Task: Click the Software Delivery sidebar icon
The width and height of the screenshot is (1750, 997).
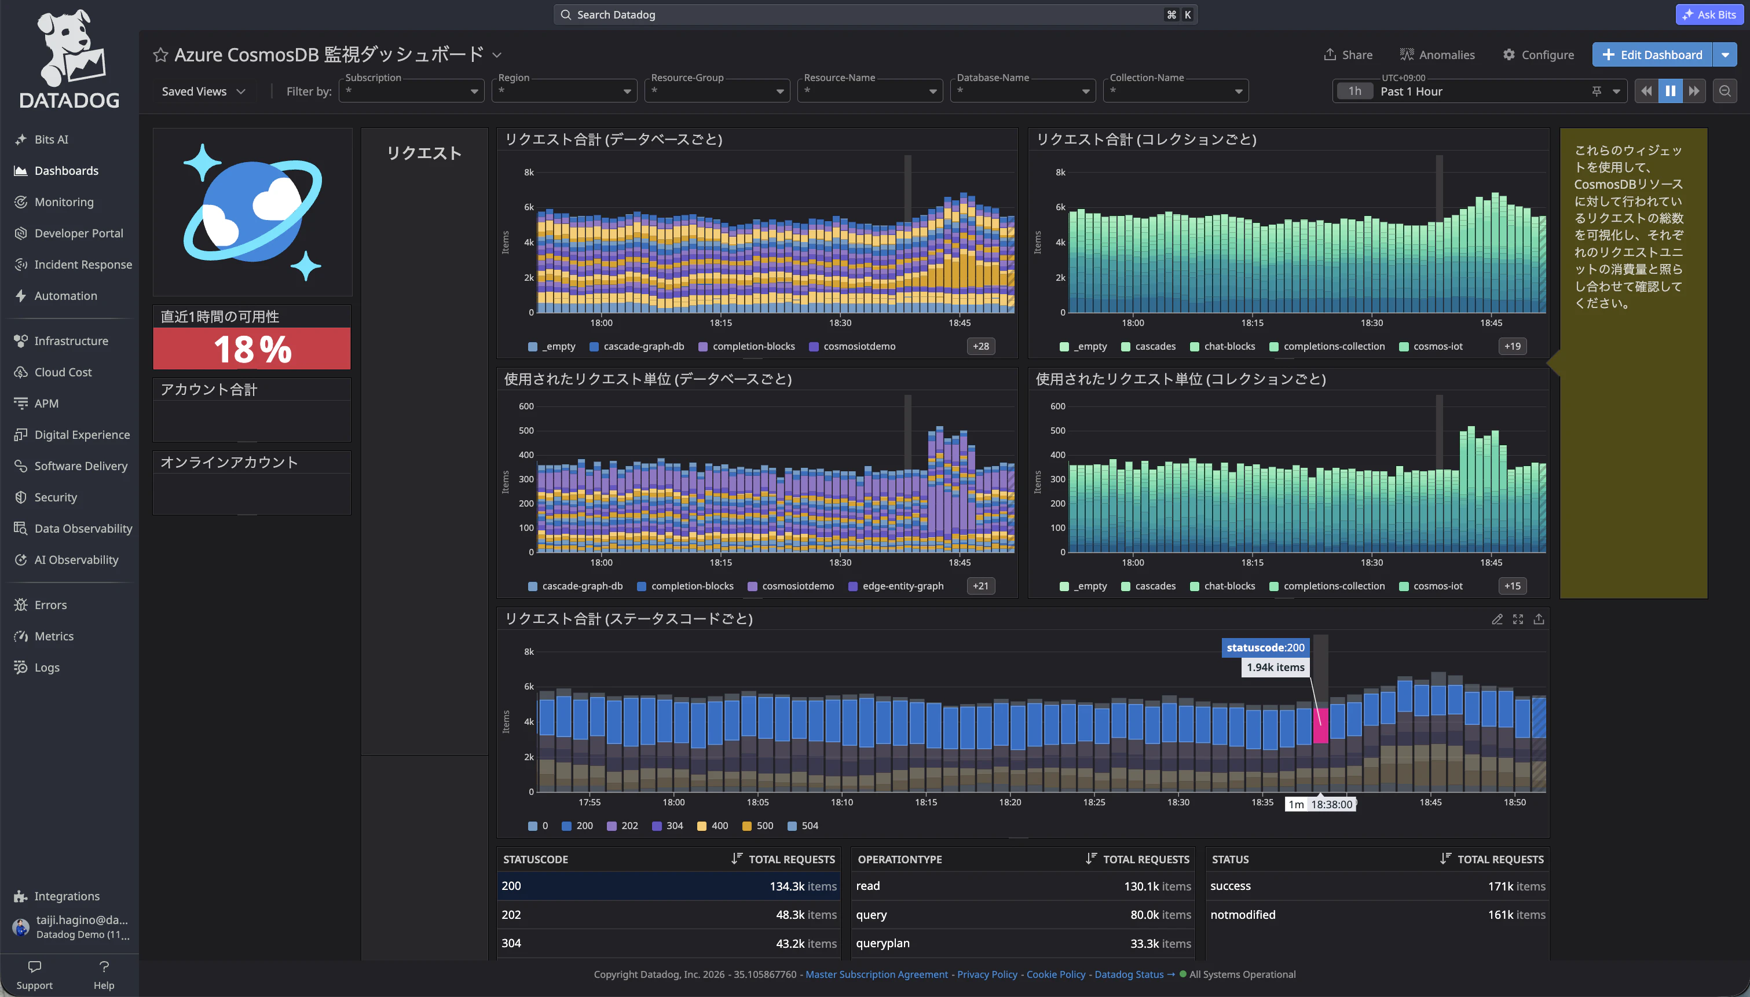Action: tap(20, 466)
